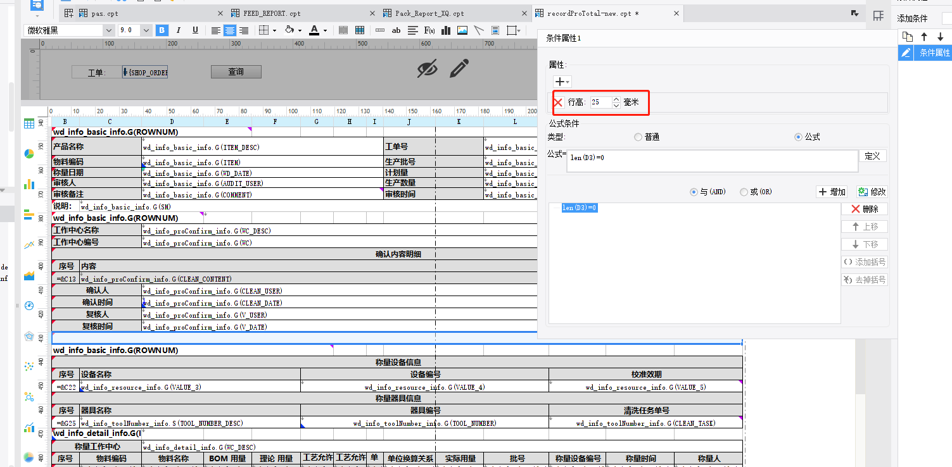Insert sub-report element icon
This screenshot has height=467, width=952.
[495, 30]
